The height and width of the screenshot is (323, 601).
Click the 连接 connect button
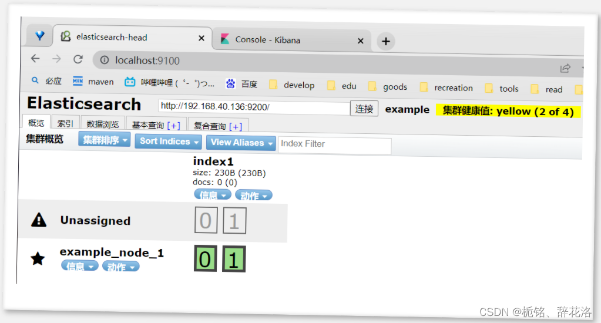click(364, 109)
